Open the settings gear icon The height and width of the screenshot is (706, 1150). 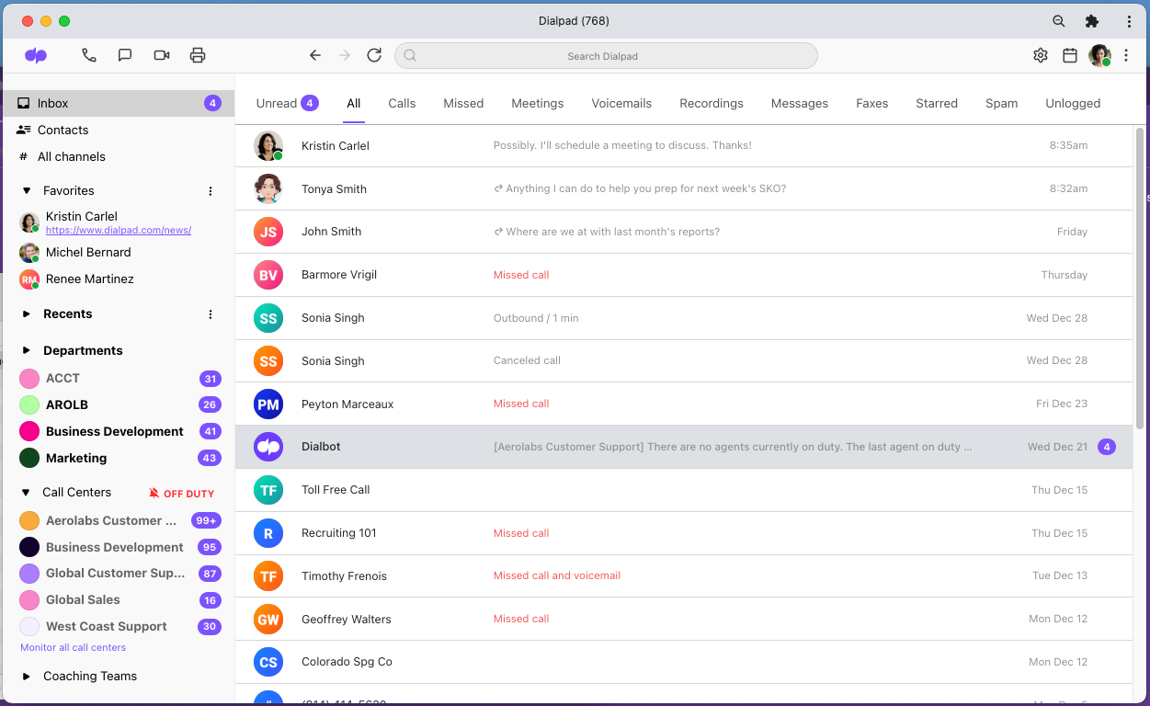1040,55
